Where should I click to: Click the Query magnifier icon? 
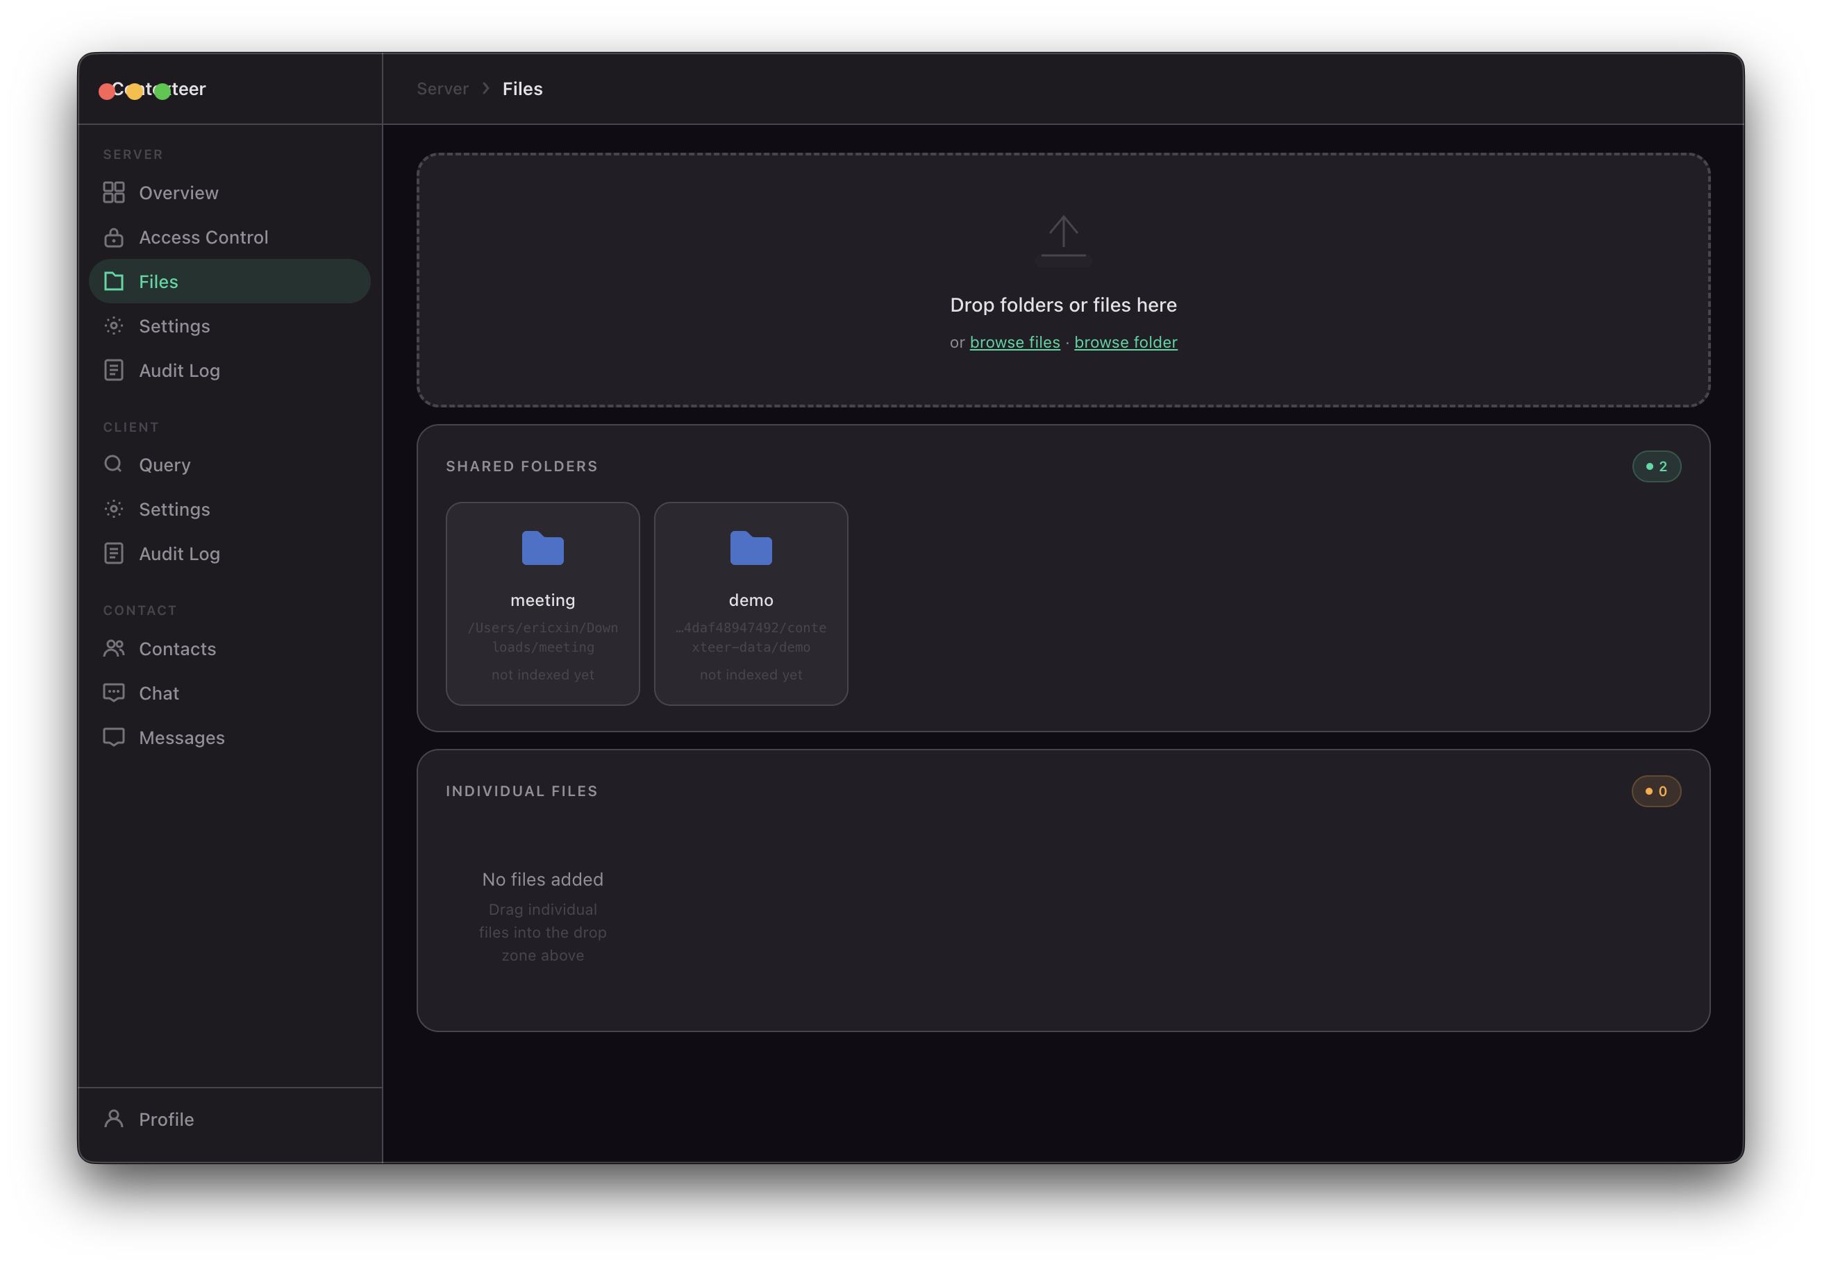pyautogui.click(x=113, y=464)
